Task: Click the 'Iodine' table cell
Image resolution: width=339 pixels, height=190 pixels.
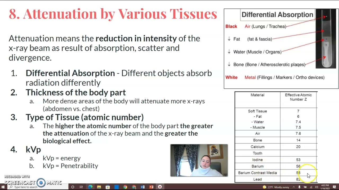Action: pos(257,160)
